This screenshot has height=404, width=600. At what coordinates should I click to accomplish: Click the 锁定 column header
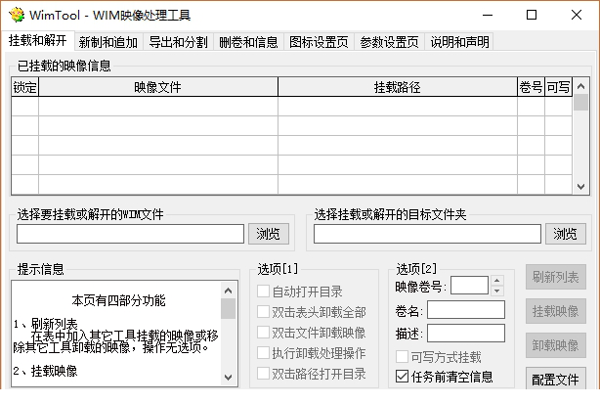pos(24,87)
